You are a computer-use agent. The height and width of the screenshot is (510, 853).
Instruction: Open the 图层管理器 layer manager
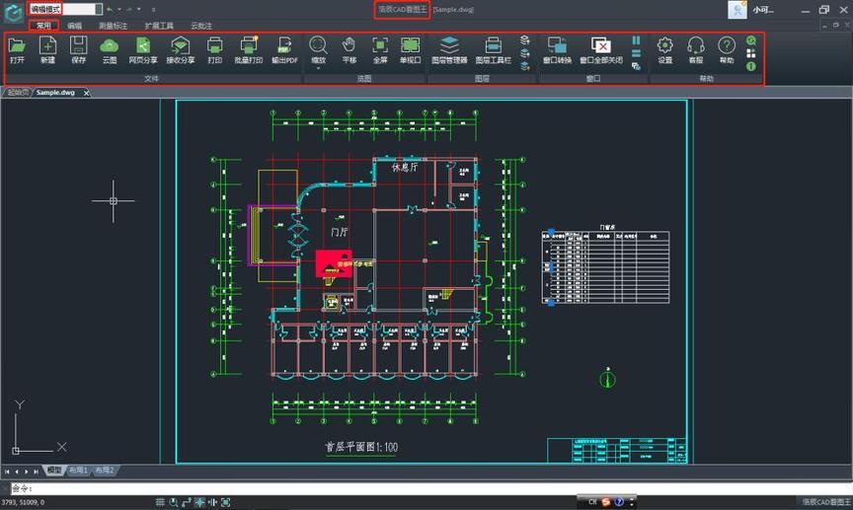click(x=449, y=45)
